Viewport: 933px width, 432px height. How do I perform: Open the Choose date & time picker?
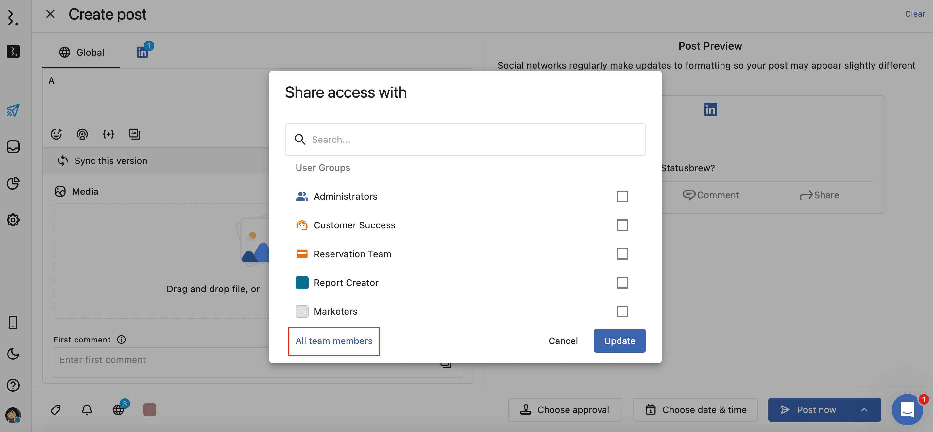pyautogui.click(x=695, y=409)
